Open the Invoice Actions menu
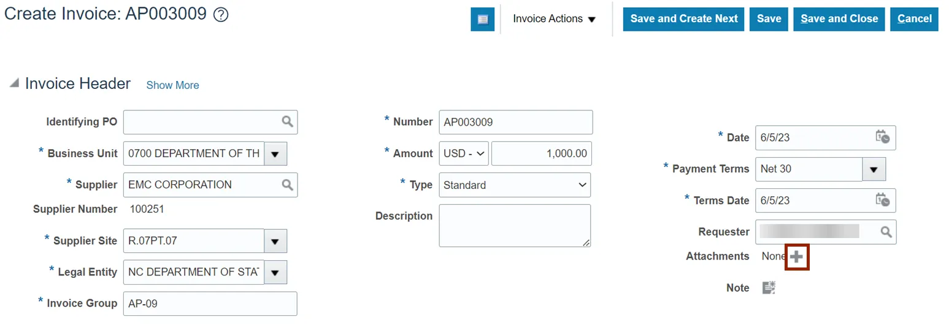Image resolution: width=949 pixels, height=327 pixels. [x=554, y=19]
